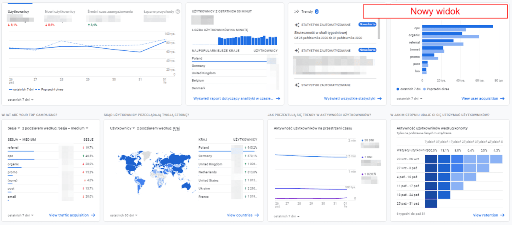Image resolution: width=512 pixels, height=225 pixels.
Task: Open the View traffic acquisition link
Action: click(72, 215)
